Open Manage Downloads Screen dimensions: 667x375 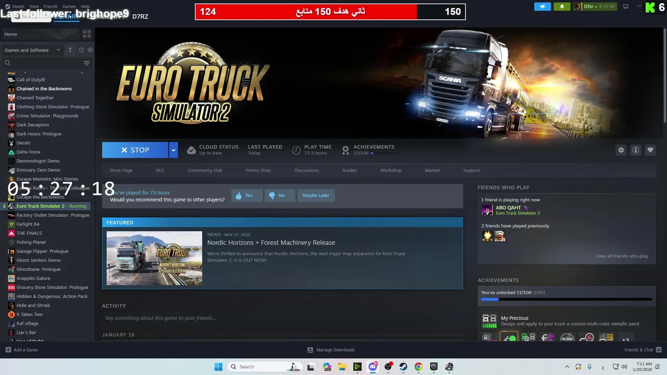tap(331, 350)
